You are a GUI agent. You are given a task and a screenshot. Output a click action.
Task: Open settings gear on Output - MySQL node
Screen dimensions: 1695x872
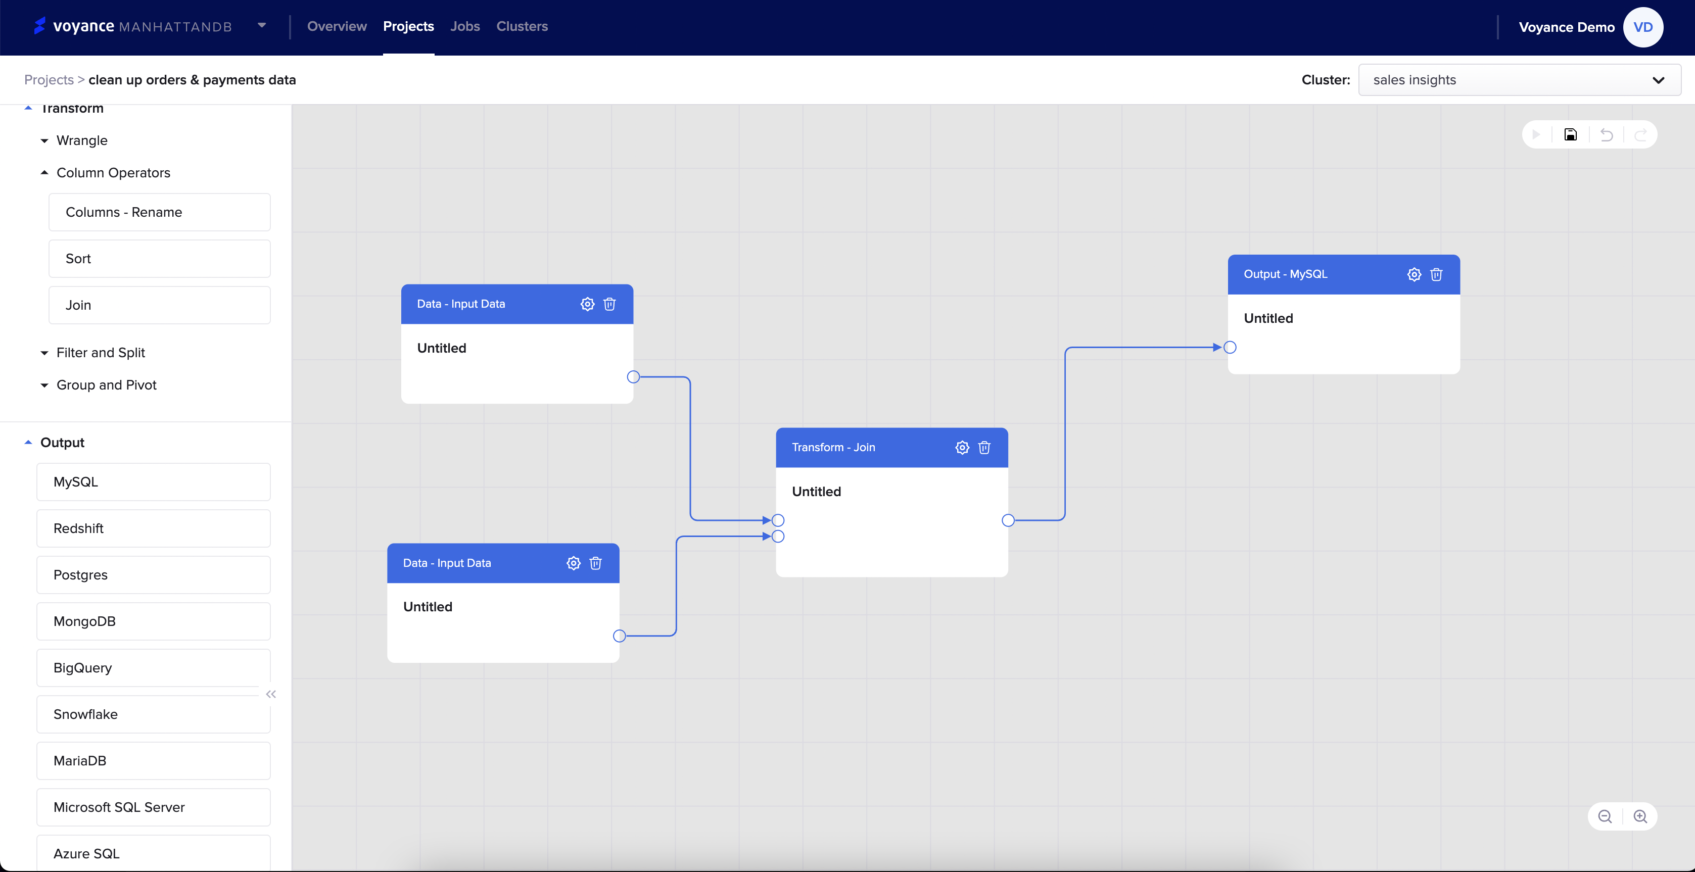click(1414, 274)
